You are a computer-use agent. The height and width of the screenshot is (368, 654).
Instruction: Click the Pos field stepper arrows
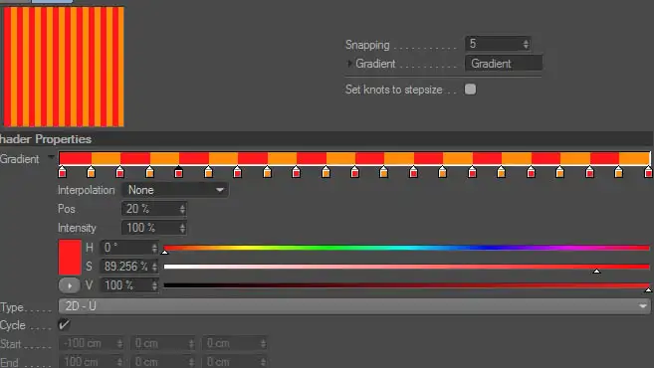182,209
